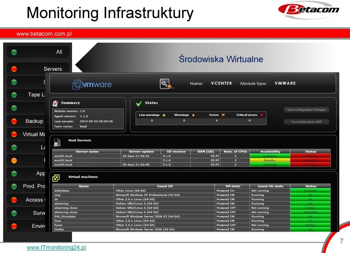Click the VMware logo in the module header
This screenshot has width=350, height=253.
[92, 85]
